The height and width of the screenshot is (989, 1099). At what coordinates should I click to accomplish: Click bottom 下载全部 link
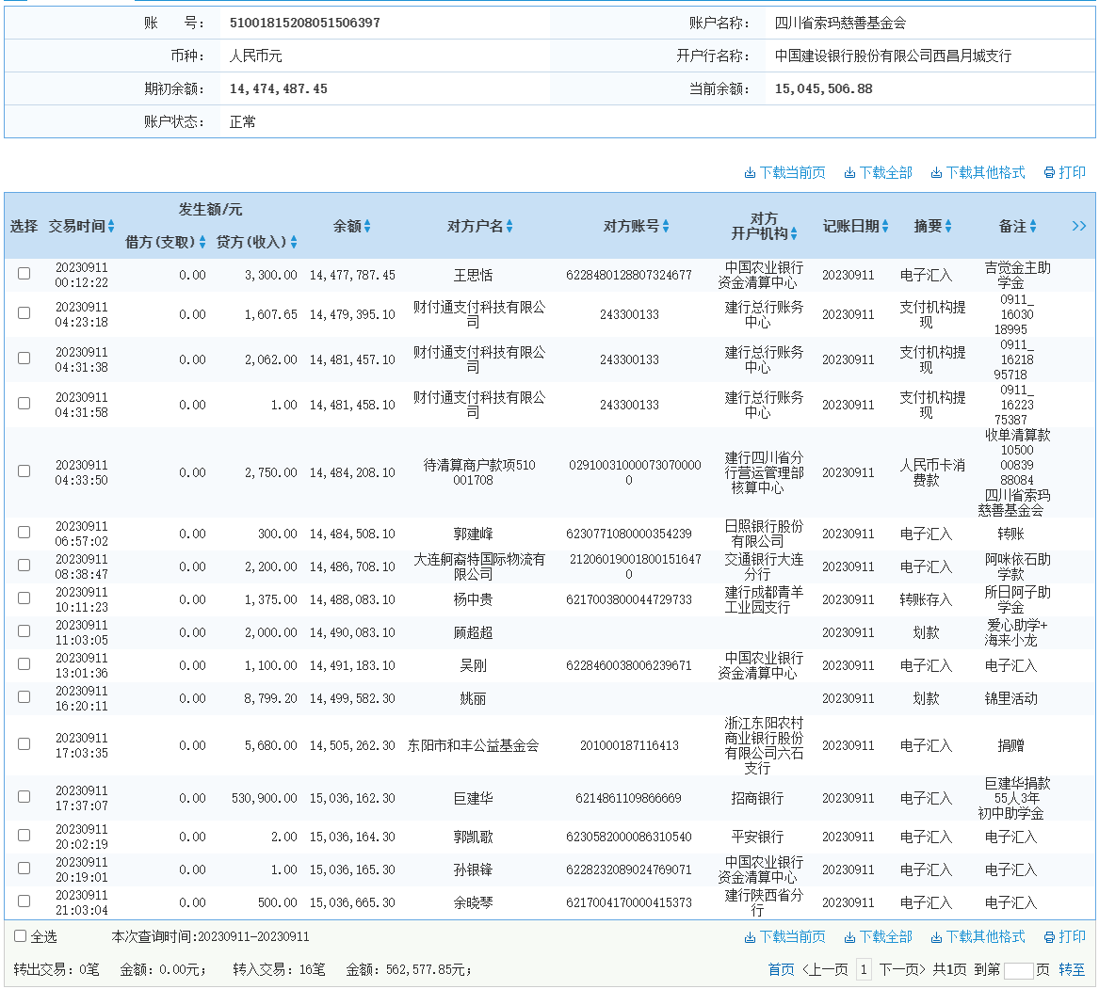[x=879, y=936]
